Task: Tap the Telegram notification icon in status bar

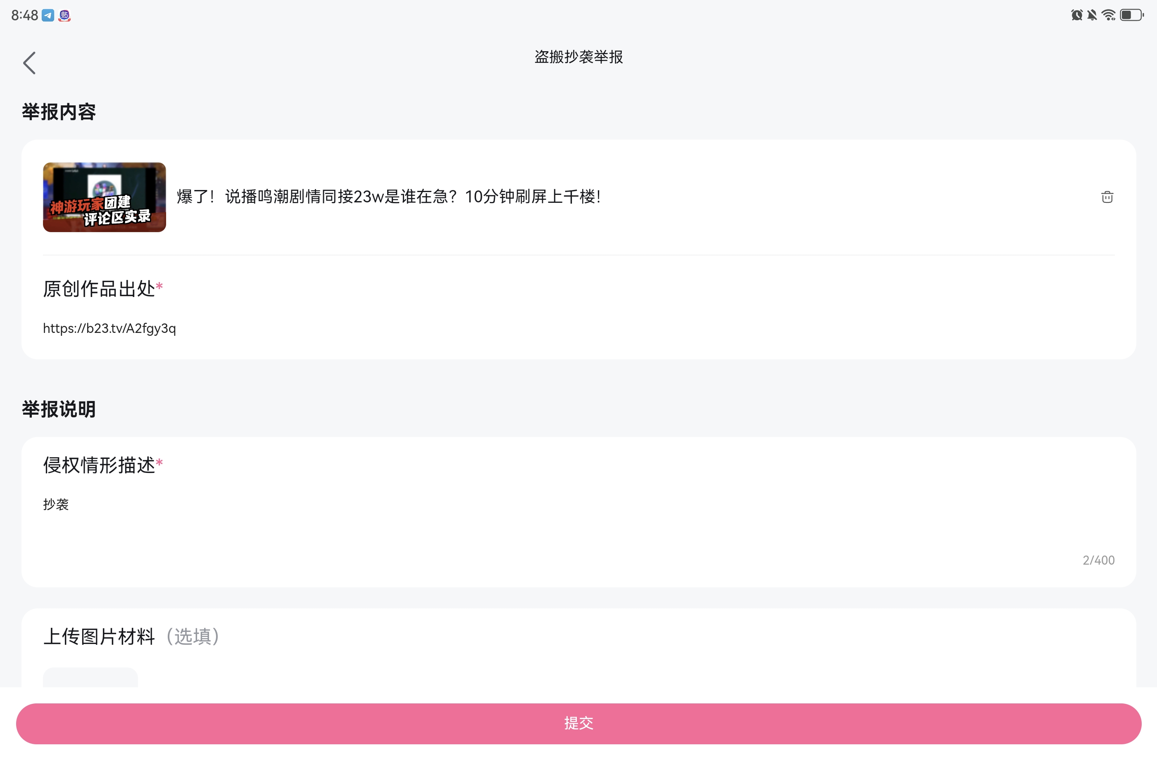Action: tap(48, 16)
